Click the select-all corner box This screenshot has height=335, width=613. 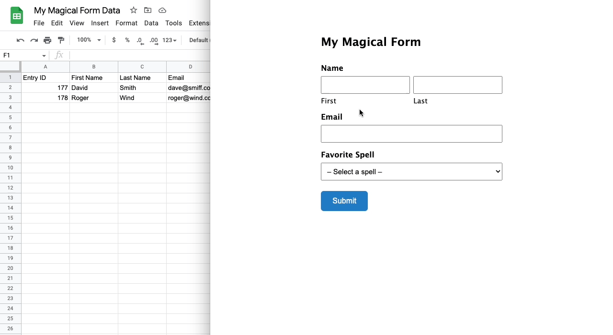[10, 67]
